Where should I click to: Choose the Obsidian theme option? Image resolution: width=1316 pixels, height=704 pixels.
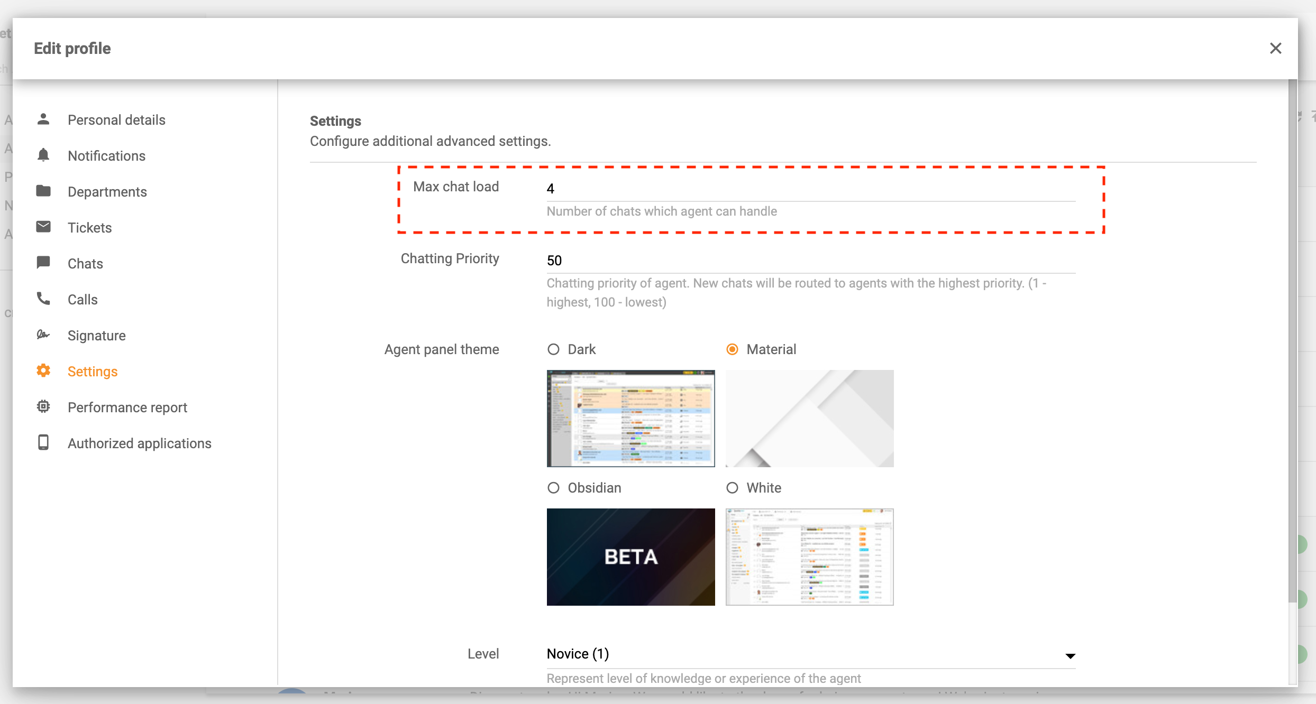pyautogui.click(x=553, y=488)
